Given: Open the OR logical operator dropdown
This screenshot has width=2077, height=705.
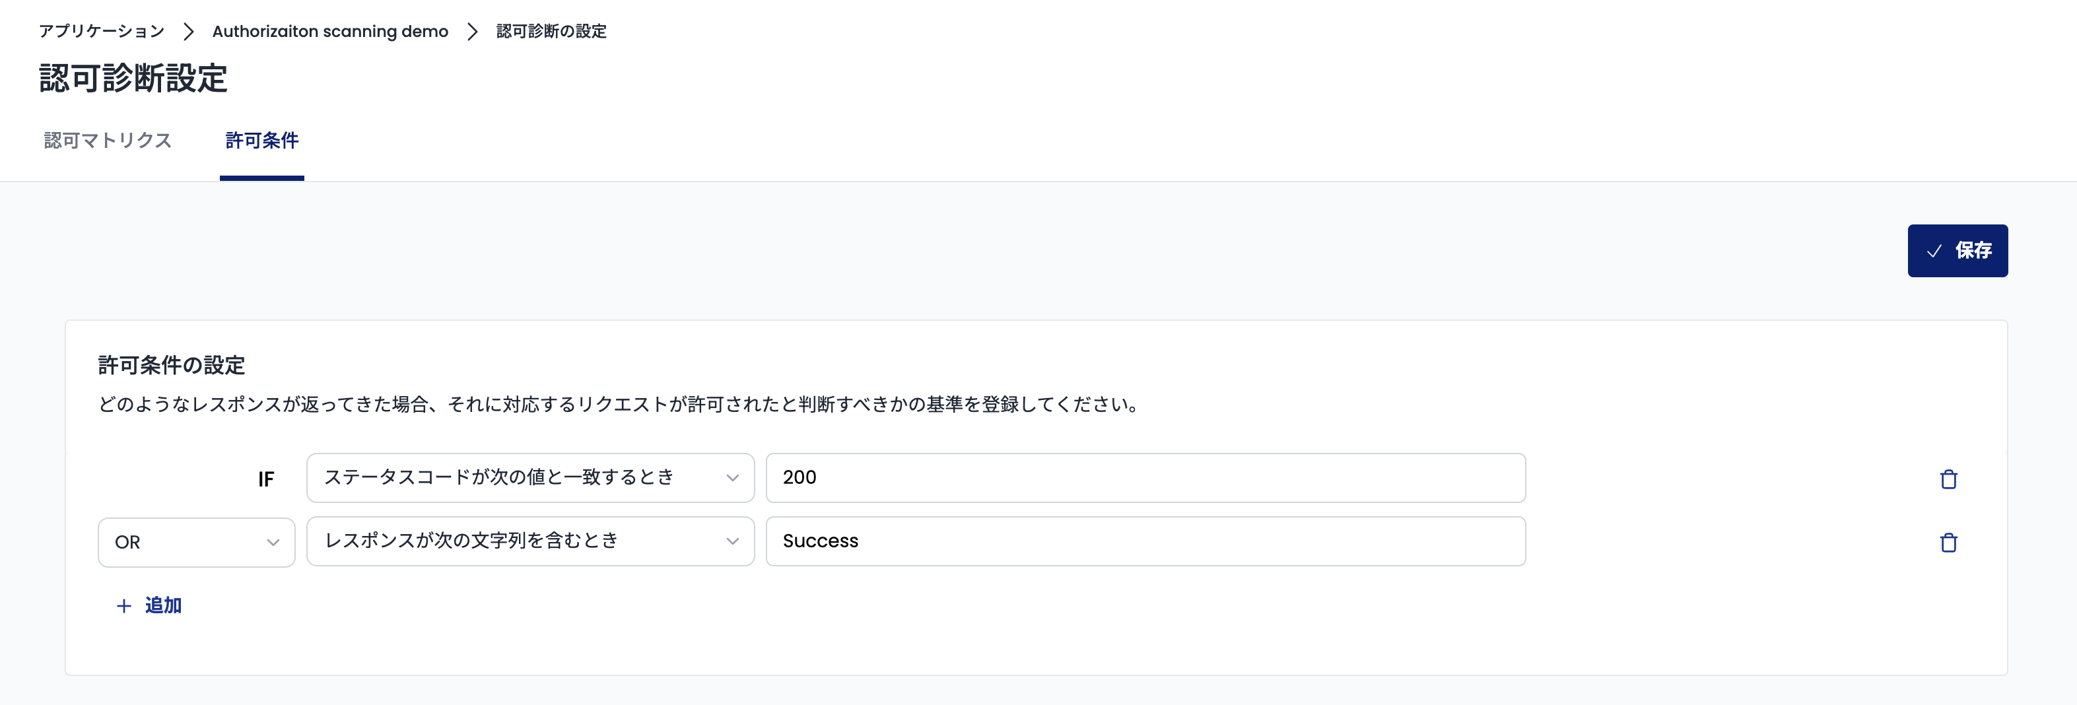Looking at the screenshot, I should point(196,542).
